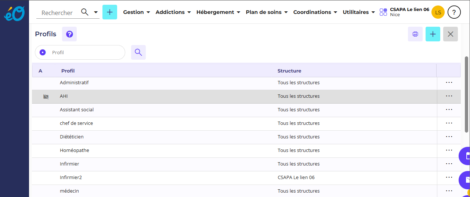Click the éO logo in sidebar
This screenshot has width=470, height=197.
pos(14,13)
